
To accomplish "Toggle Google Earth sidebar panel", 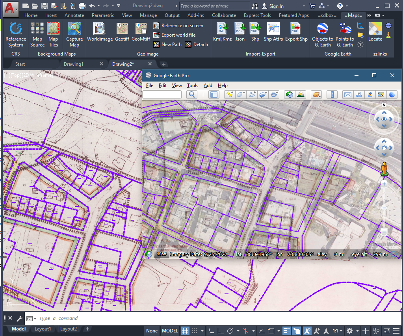I will click(214, 95).
